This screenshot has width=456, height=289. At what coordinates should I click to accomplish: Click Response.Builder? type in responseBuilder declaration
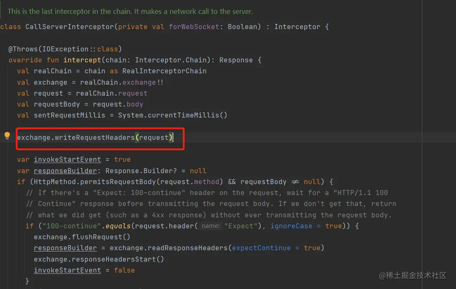(141, 171)
